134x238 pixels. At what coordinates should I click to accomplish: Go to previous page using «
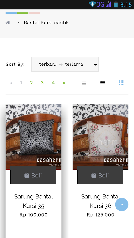click(x=11, y=83)
